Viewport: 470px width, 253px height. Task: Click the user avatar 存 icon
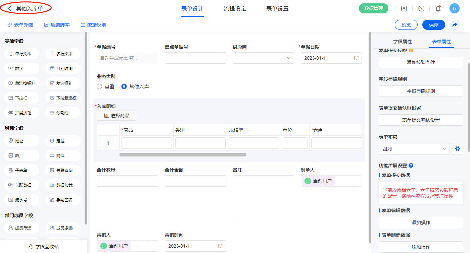[x=454, y=9]
